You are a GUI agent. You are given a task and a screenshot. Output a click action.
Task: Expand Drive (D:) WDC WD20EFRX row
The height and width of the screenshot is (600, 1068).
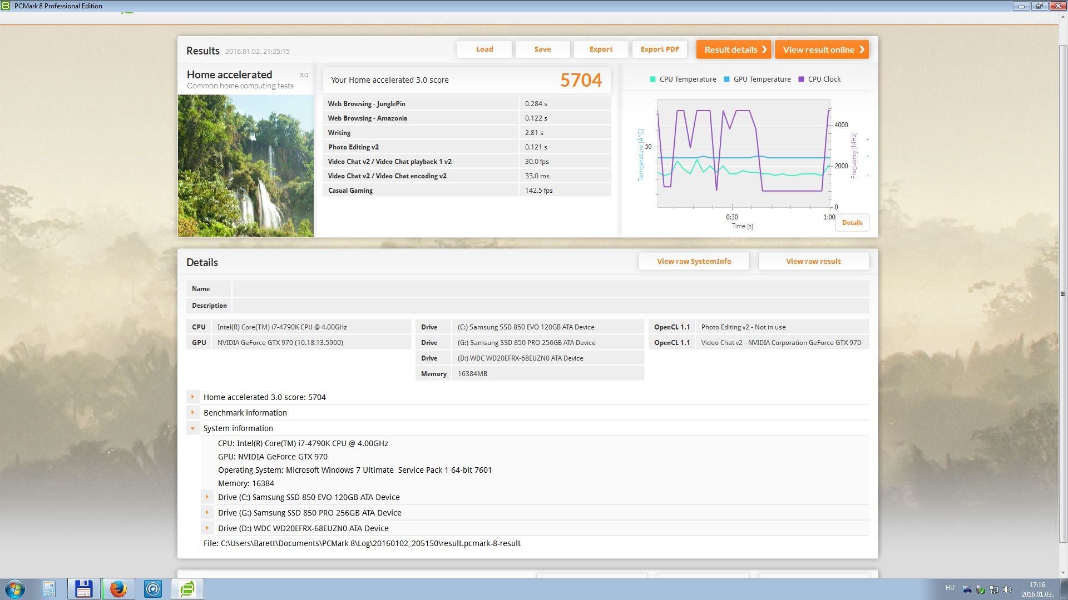(x=207, y=528)
